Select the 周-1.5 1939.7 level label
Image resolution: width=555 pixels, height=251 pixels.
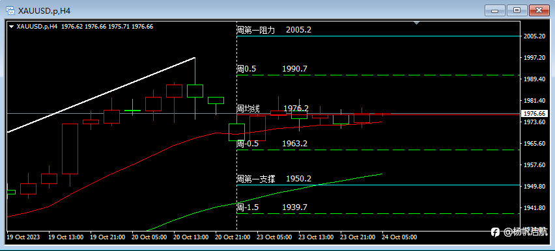272,207
